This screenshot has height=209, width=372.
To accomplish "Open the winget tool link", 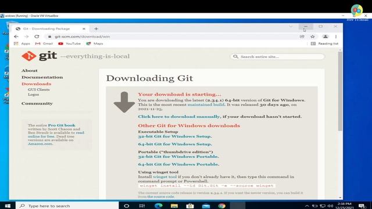I will 164,176.
